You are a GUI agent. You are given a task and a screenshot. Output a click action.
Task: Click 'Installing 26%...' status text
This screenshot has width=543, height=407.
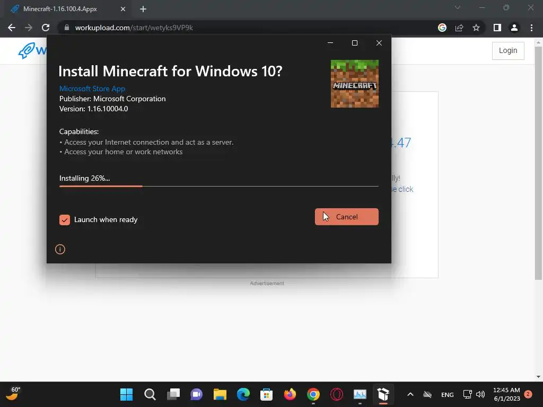[84, 178]
